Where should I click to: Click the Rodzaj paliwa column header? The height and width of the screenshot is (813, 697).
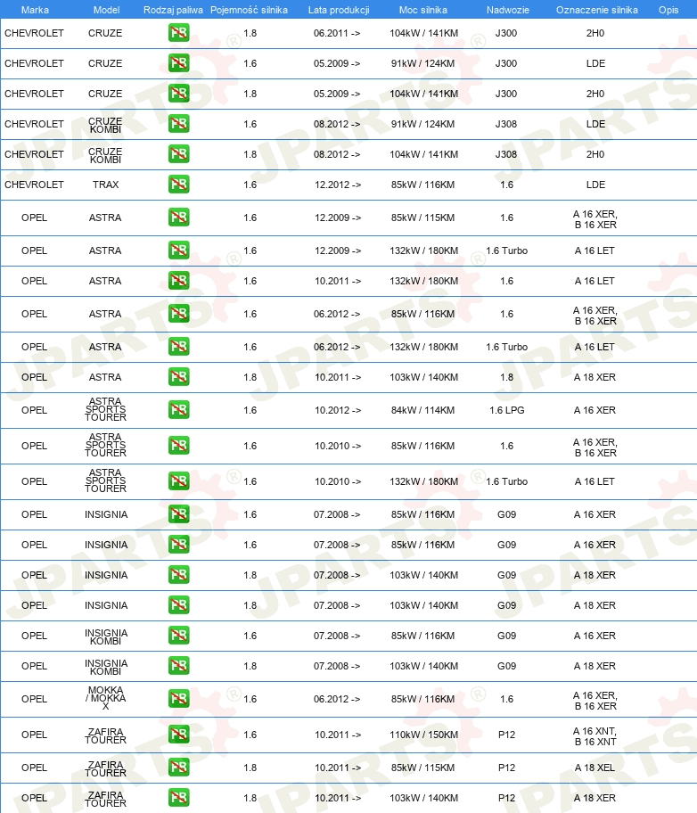[x=173, y=10]
